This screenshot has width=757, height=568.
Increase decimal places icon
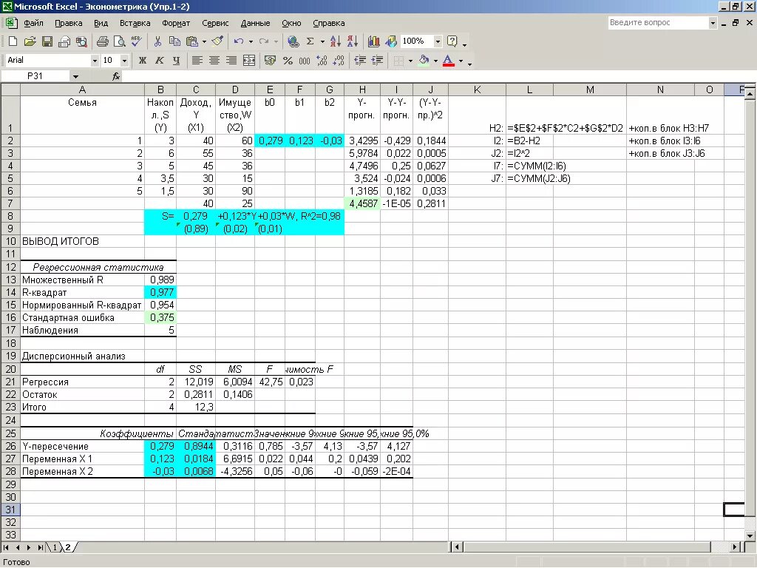(x=322, y=61)
